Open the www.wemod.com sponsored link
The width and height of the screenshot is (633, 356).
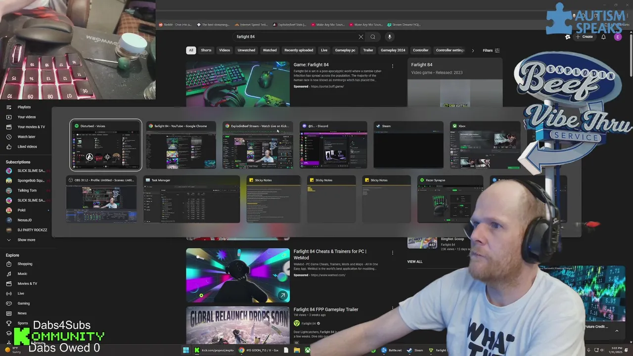pos(328,275)
